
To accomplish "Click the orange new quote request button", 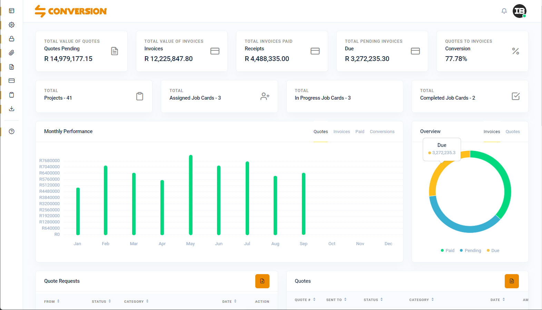I will [x=262, y=281].
